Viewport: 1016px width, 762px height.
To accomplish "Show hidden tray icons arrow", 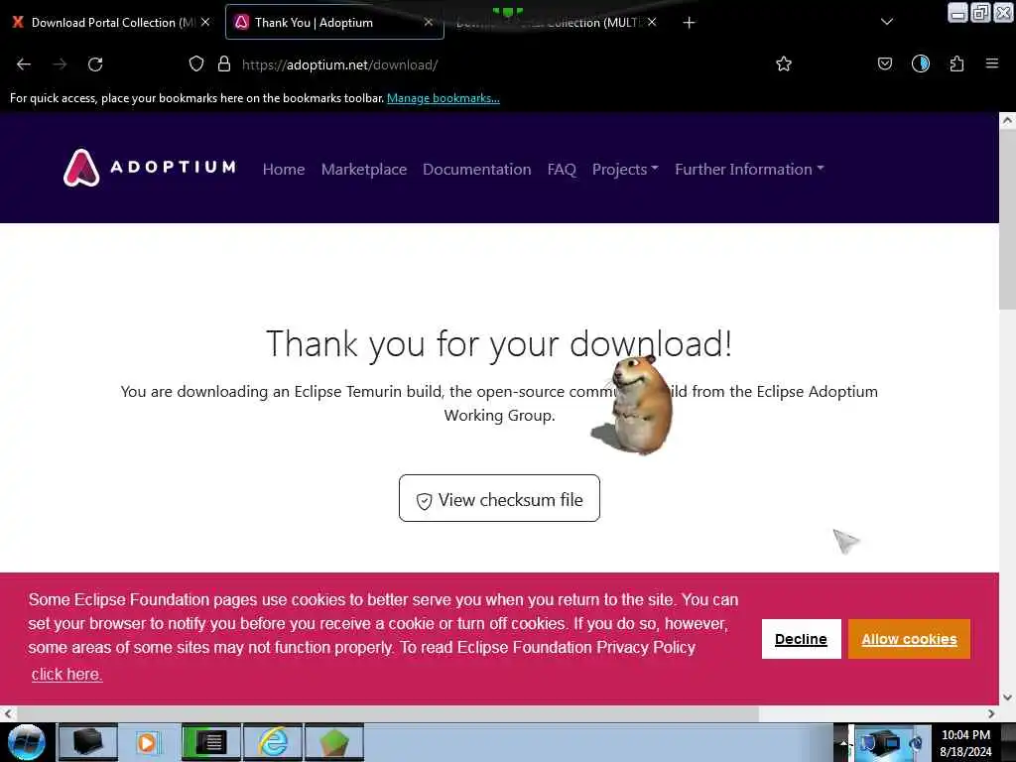I will [843, 742].
